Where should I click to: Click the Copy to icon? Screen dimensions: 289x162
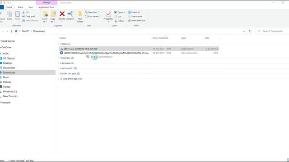[53, 14]
